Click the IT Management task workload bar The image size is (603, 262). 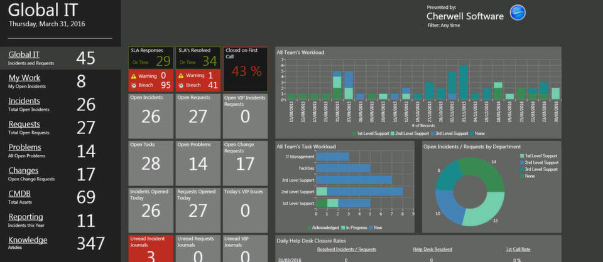333,157
